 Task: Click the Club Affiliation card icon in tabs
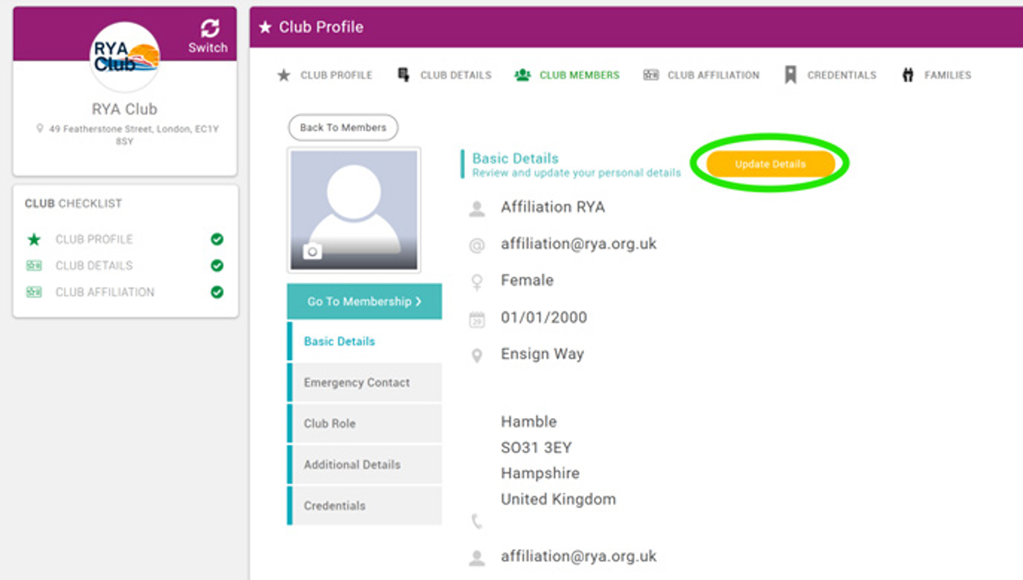pyautogui.click(x=651, y=75)
